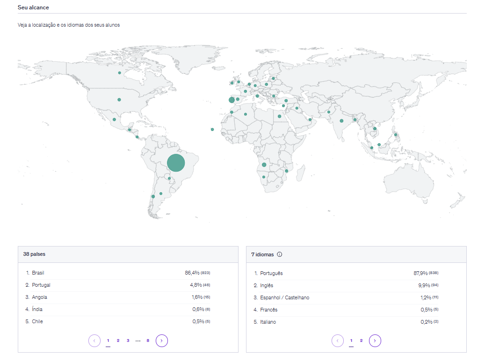Go to next page of countries list
The image size is (485, 355).
click(x=161, y=341)
